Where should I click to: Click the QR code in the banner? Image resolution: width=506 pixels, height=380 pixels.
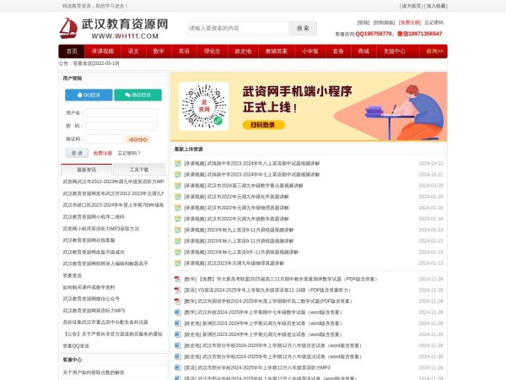pyautogui.click(x=204, y=106)
